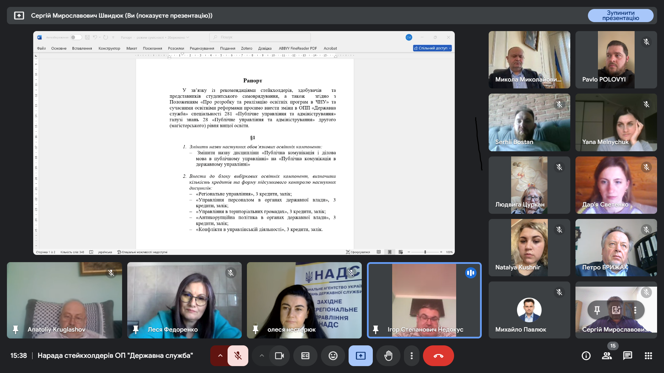Click the presentation icon in top banner

19,16
